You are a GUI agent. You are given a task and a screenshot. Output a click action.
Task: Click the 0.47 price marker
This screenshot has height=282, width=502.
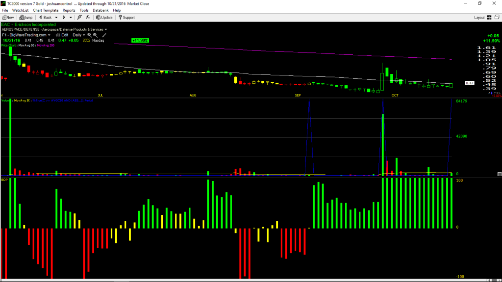470,83
